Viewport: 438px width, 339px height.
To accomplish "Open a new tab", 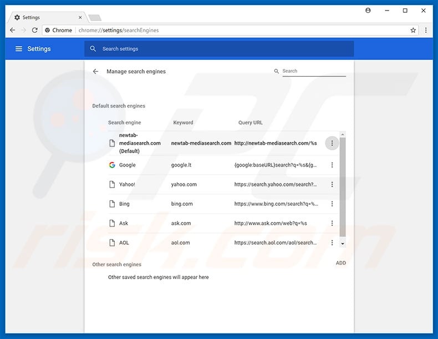I will pos(95,18).
